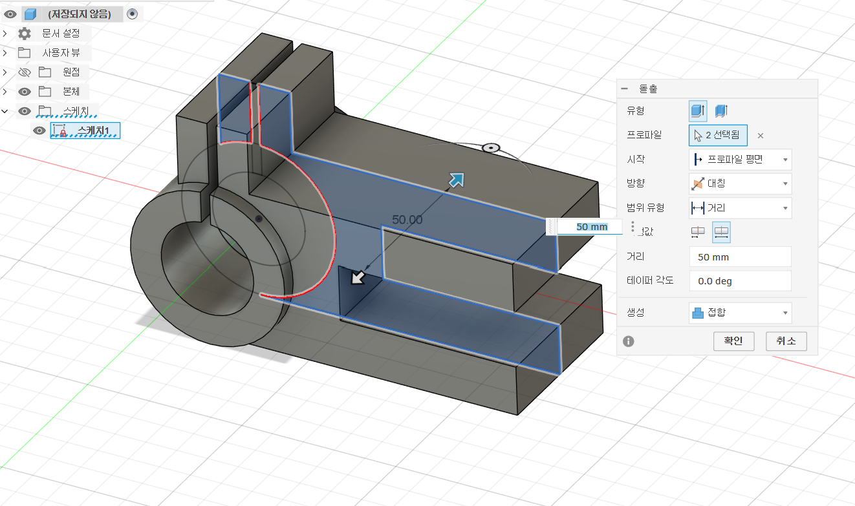
Task: Click the 본체 folder icon
Action: point(45,91)
